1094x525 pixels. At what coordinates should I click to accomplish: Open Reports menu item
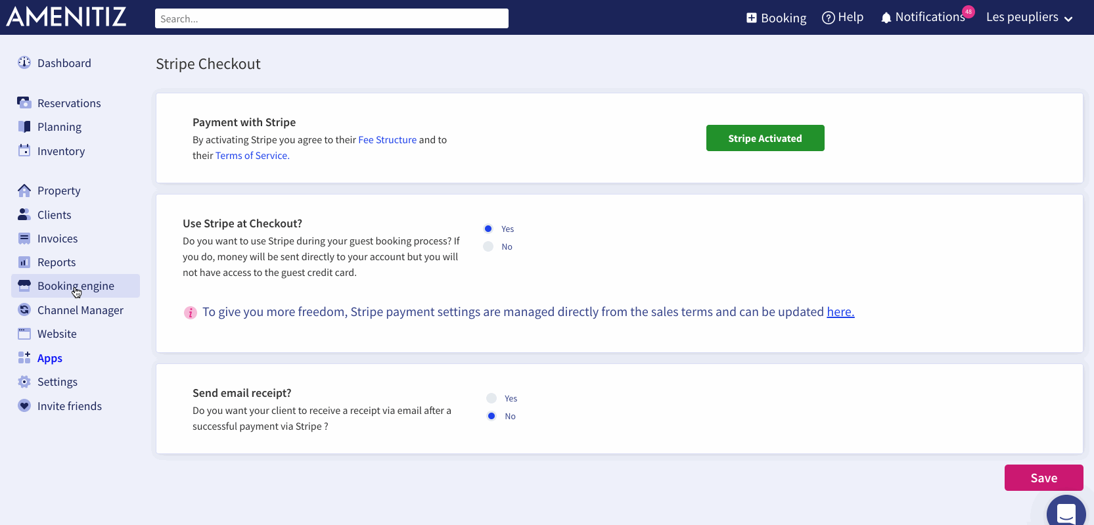point(57,262)
